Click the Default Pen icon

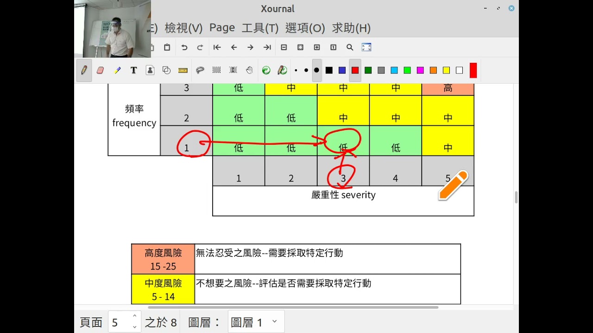282,70
